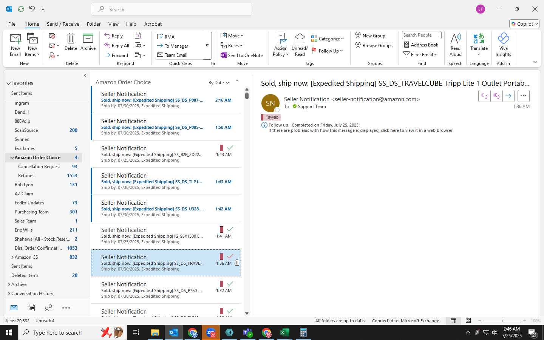The image size is (544, 340).
Task: Expand the Amazon CS folder
Action: click(x=12, y=257)
